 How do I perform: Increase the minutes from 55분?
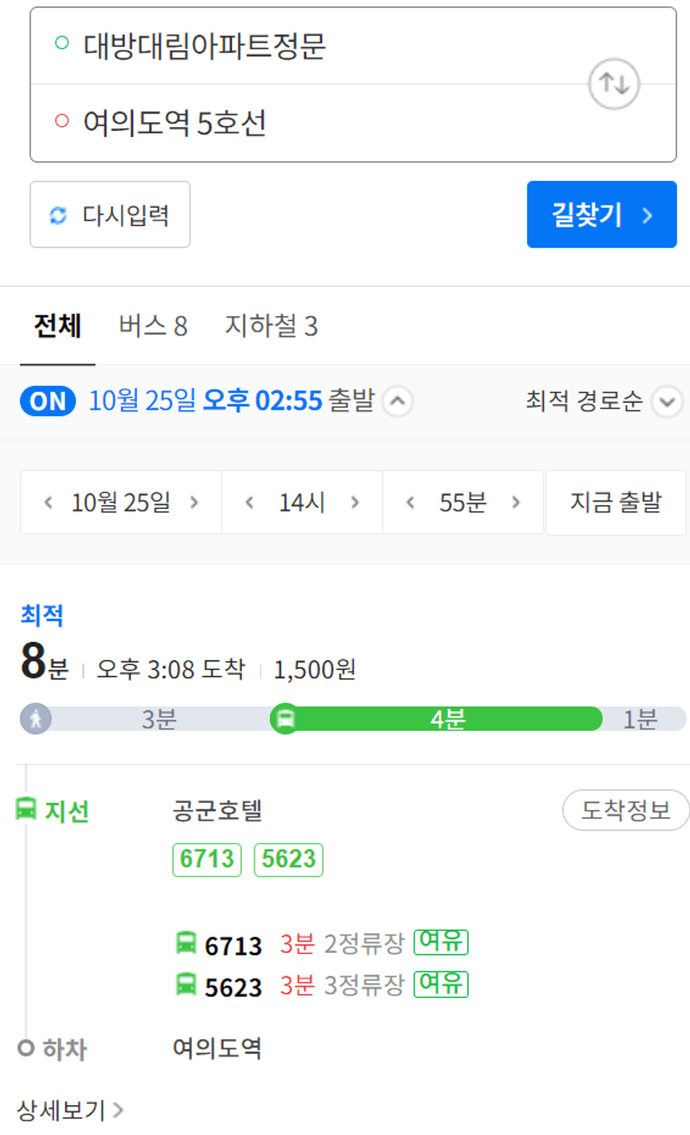click(516, 502)
